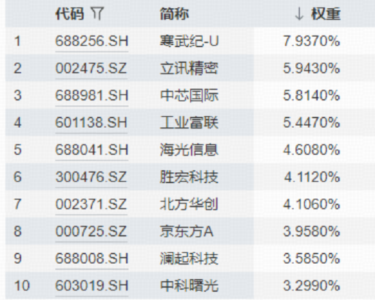Open stock code 002475.SZ
The height and width of the screenshot is (300, 375).
[x=91, y=68]
